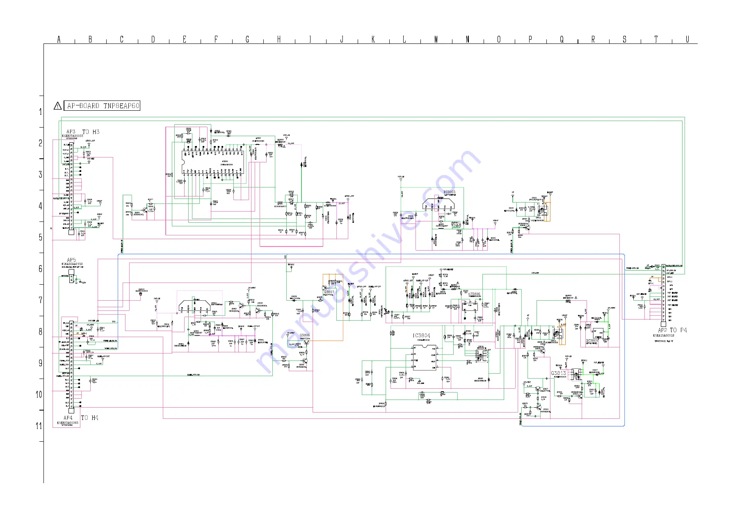
Task: Select the IC3803 label text
Action: 449,192
